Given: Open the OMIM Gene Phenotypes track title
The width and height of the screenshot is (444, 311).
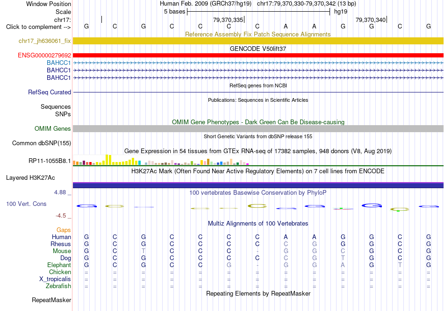Looking at the screenshot, I should click(258, 122).
